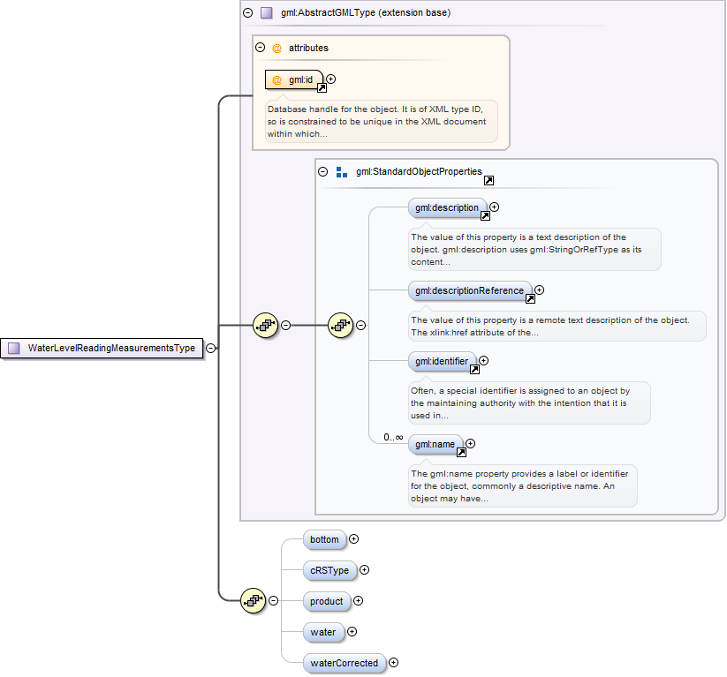
Task: Collapse the gml:StandardObjectProperties group
Action: [x=323, y=171]
